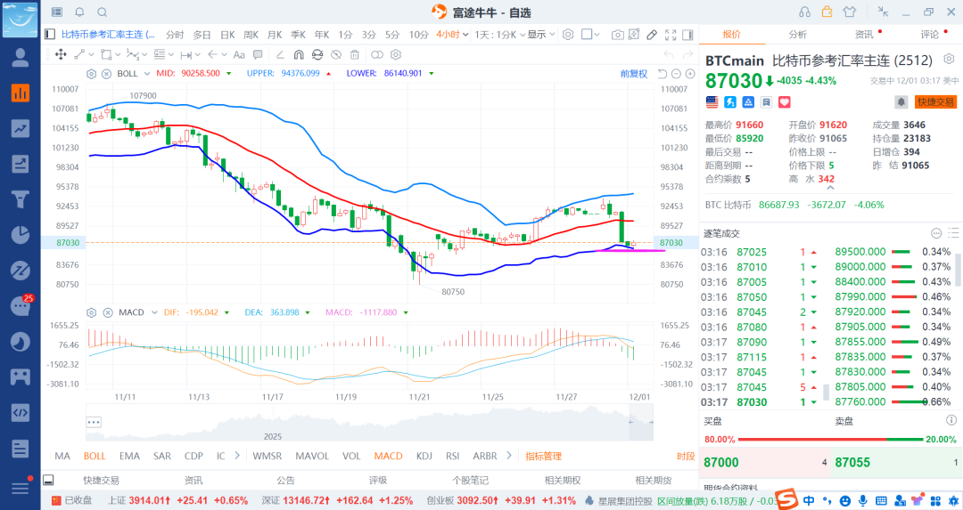Expand the BOLL indicator selector dropdown
Image resolution: width=963 pixels, height=510 pixels.
click(147, 74)
